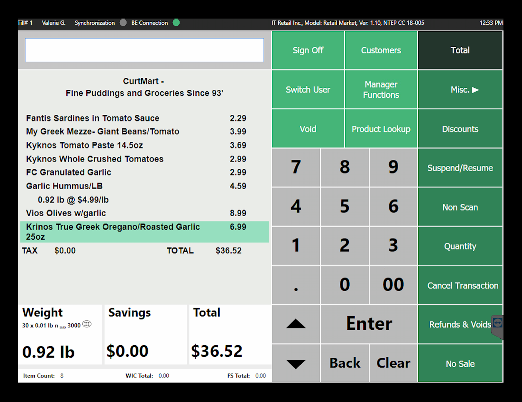Click the up arrow key
522x402 pixels.
pyautogui.click(x=296, y=324)
